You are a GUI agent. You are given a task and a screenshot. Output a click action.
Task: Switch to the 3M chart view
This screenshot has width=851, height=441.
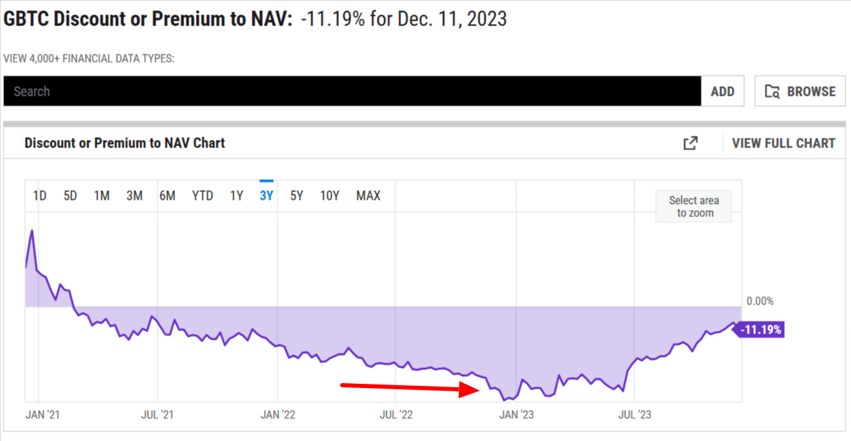134,196
